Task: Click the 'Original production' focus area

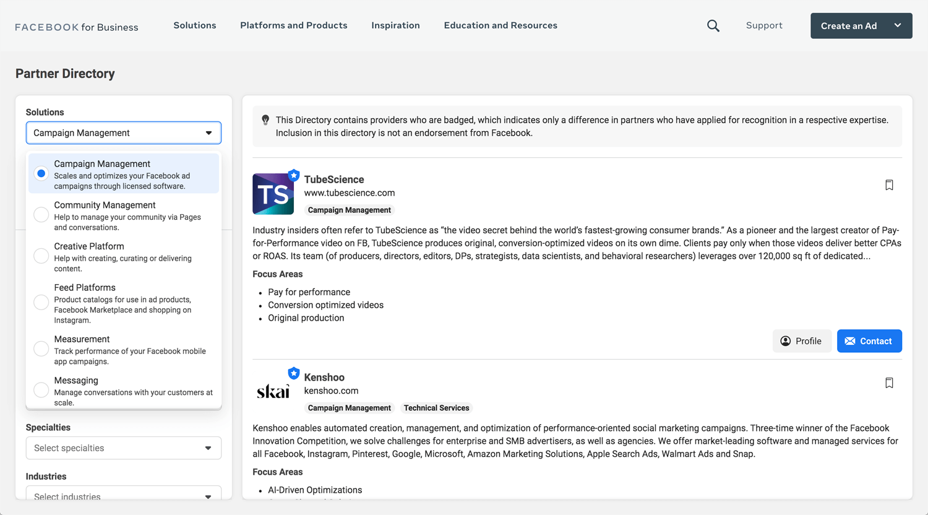Action: (306, 318)
